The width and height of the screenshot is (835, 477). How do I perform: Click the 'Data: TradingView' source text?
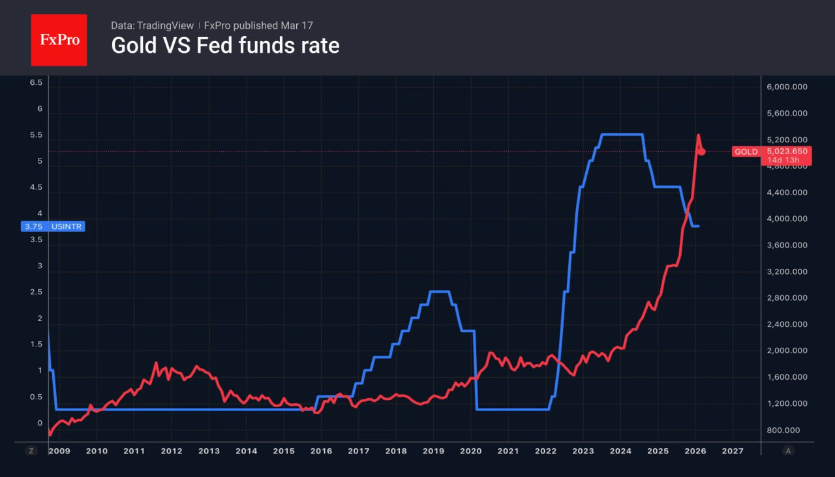pos(152,25)
